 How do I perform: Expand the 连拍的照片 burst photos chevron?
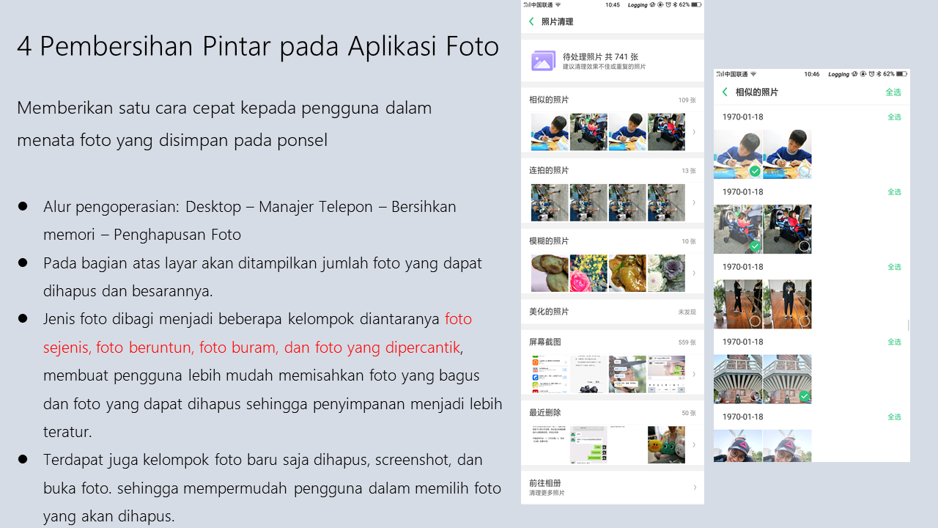694,202
